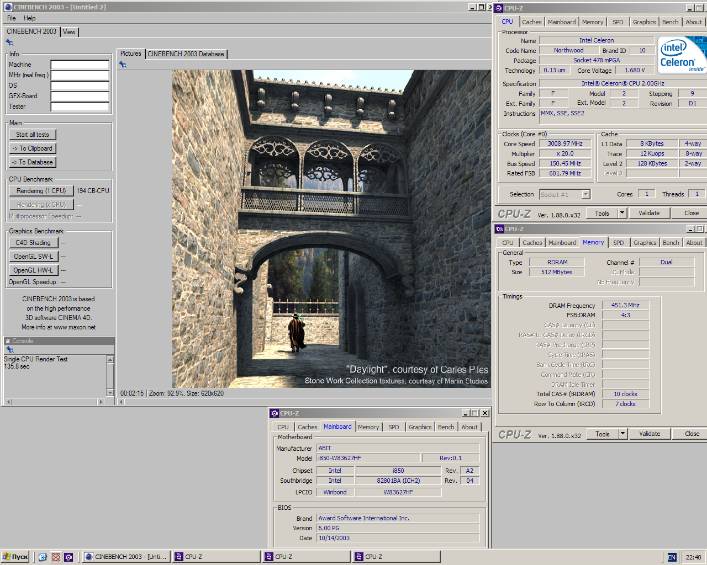Viewport: 707px width, 565px height.
Task: Click the pin icon inside the Console panel
Action: (x=9, y=350)
